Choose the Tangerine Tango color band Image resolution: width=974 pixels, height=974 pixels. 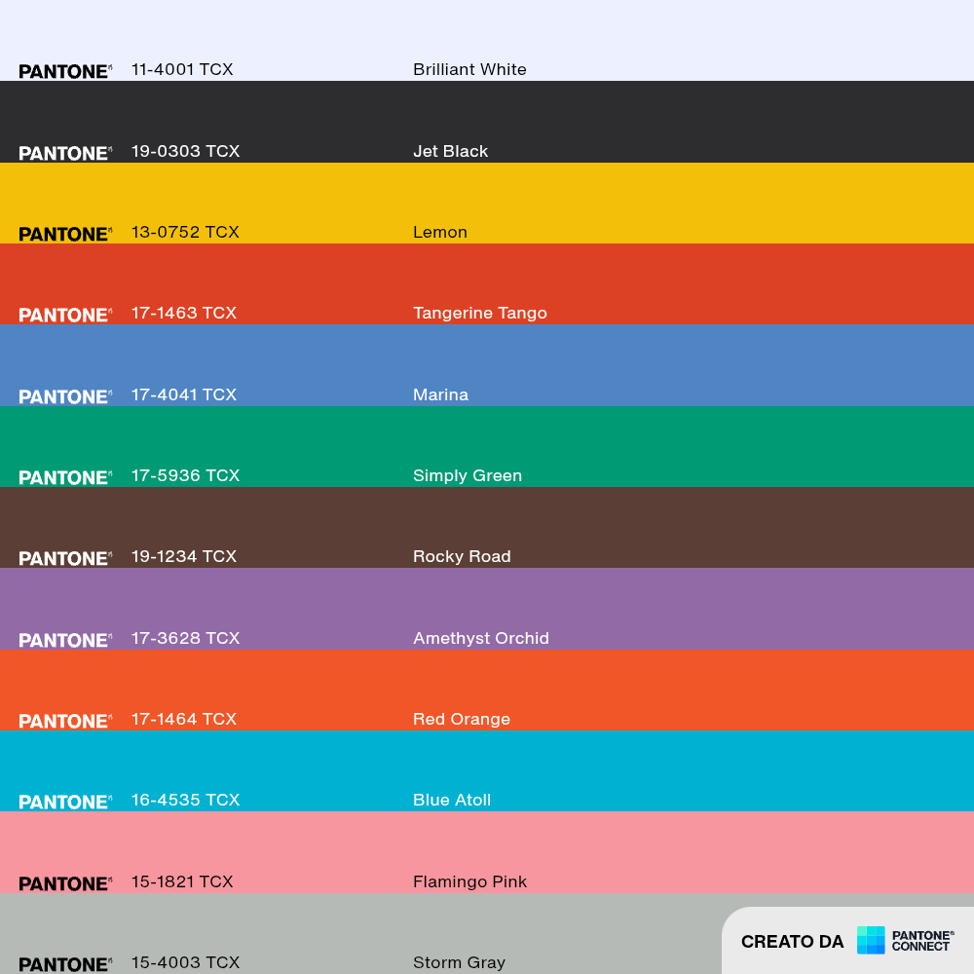click(x=487, y=283)
